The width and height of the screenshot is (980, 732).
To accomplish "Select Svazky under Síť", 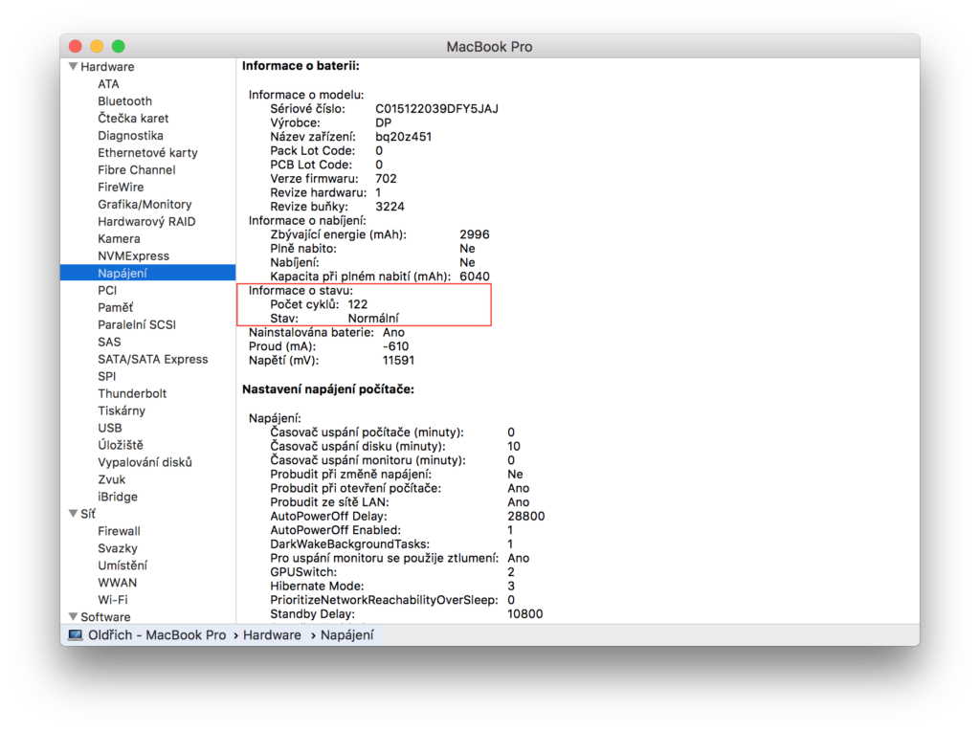I will click(x=118, y=548).
